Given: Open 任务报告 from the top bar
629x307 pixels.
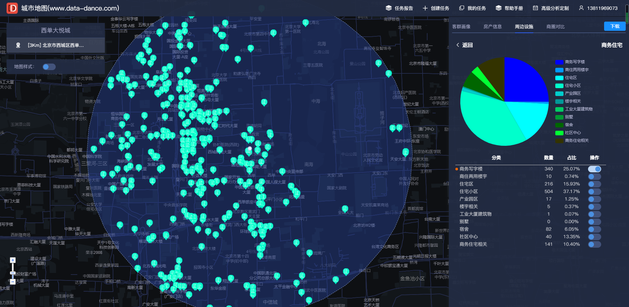Looking at the screenshot, I should (399, 8).
